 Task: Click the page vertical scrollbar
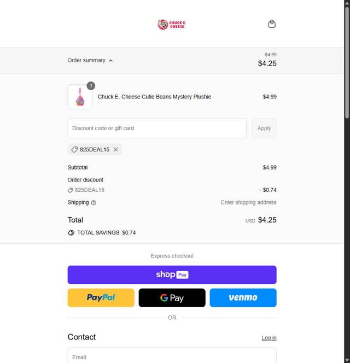pos(347,164)
